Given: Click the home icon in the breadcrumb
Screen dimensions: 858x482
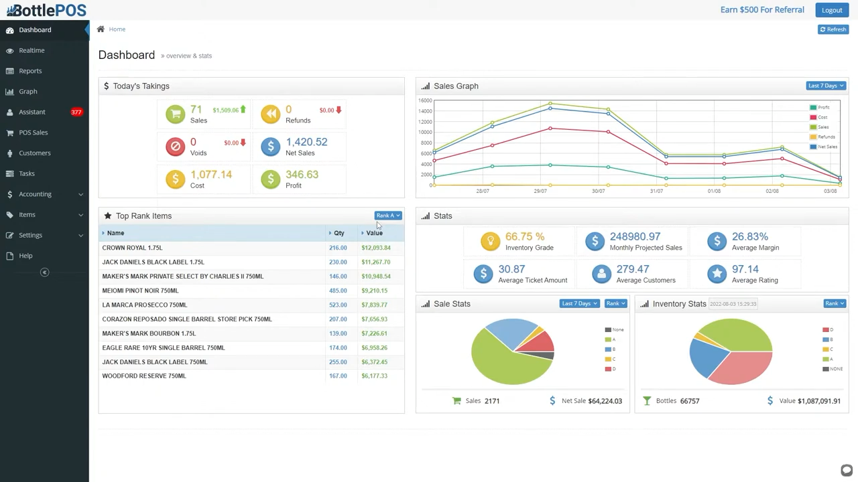Looking at the screenshot, I should (x=101, y=29).
